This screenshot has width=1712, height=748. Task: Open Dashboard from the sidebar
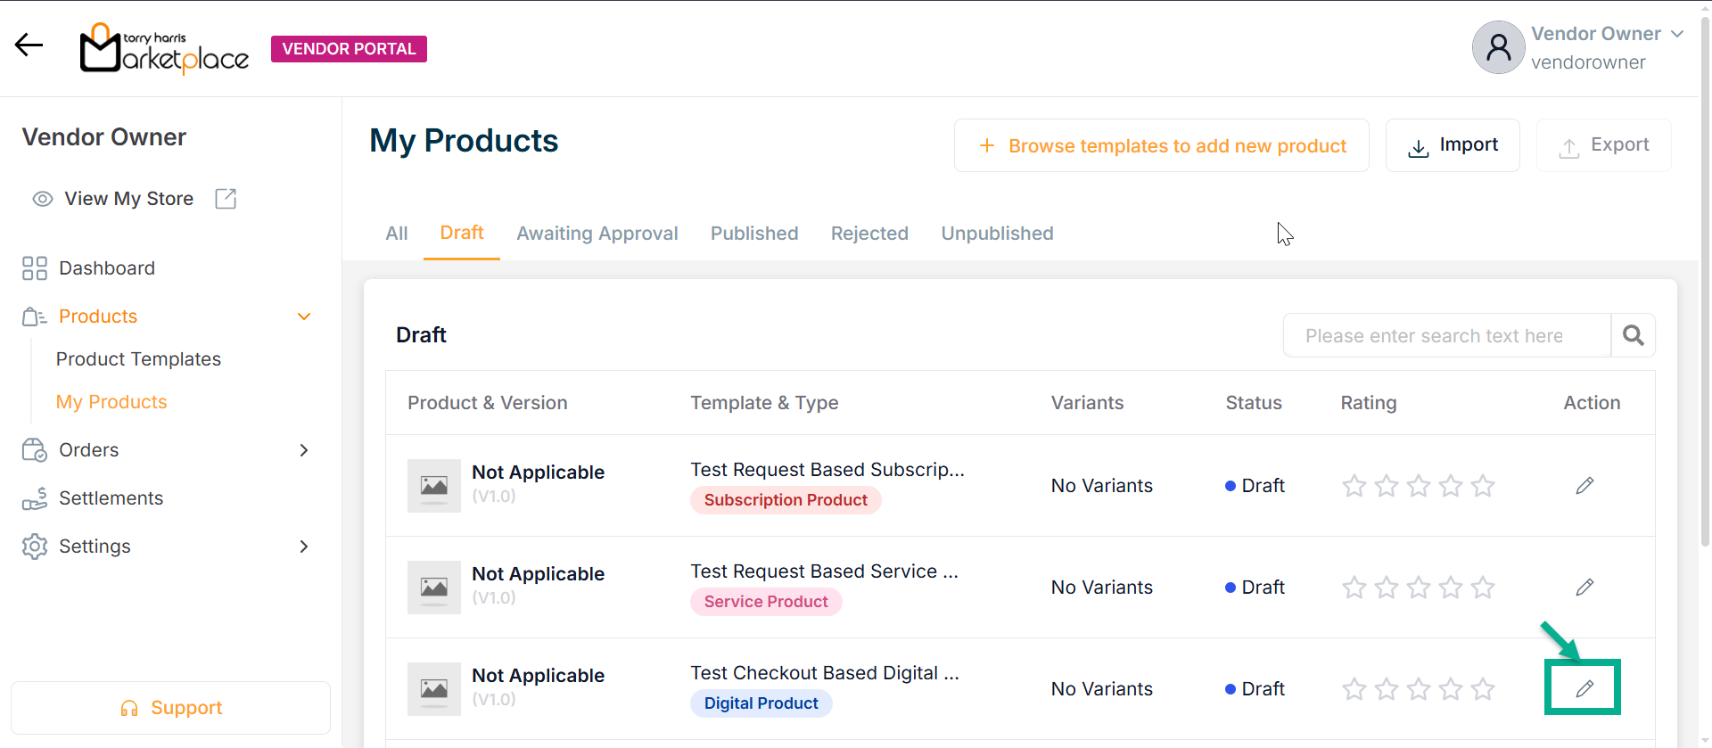click(106, 268)
